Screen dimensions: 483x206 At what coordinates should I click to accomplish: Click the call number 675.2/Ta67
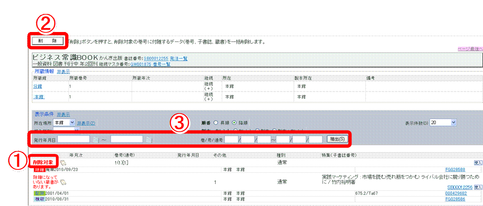367,193
